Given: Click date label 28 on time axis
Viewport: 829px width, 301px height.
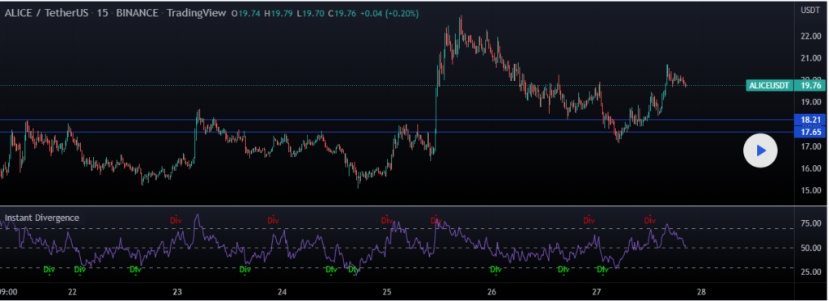Looking at the screenshot, I should pos(701,291).
